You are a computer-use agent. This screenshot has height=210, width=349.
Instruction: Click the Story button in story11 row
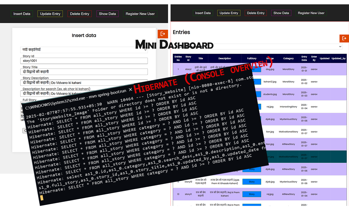[x=252, y=194]
